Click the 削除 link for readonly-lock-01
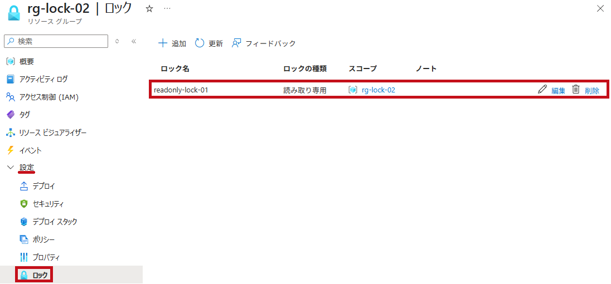 592,91
